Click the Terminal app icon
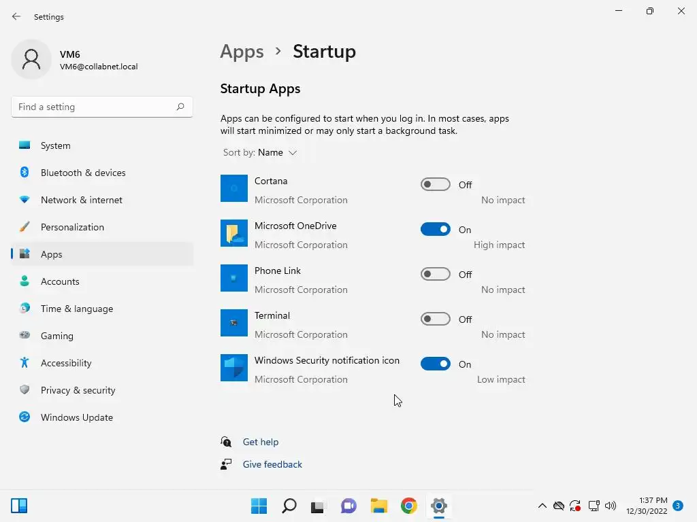The height and width of the screenshot is (522, 697). point(234,323)
